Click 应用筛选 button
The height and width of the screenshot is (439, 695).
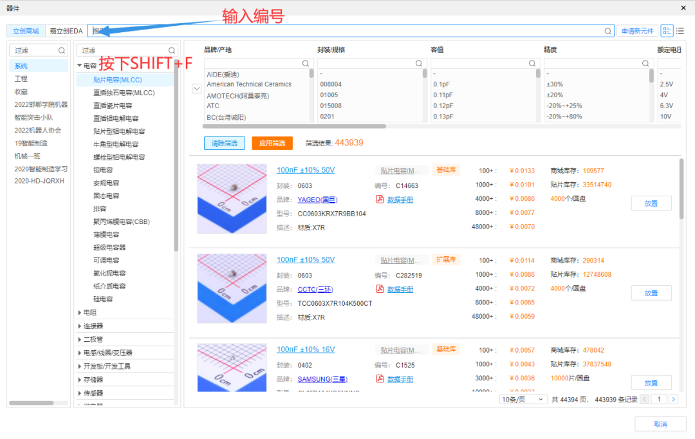tap(272, 144)
